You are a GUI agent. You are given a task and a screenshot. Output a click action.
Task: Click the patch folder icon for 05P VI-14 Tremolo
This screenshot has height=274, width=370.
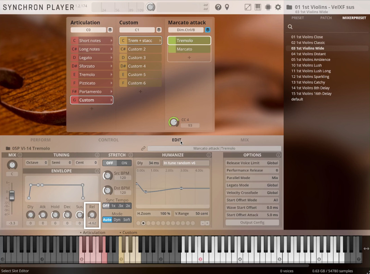click(8, 148)
